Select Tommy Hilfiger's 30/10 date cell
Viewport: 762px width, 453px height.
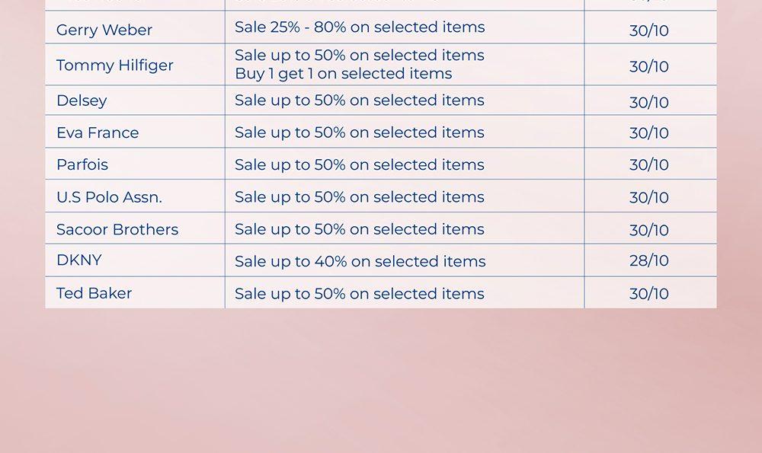coord(649,66)
